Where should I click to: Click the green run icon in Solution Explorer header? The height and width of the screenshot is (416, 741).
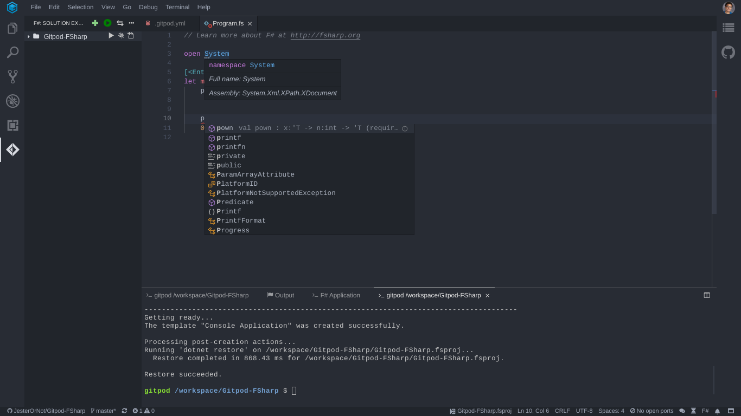point(107,23)
